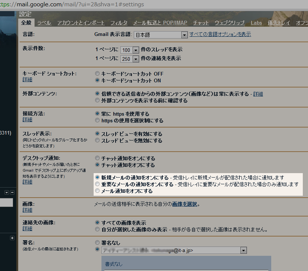Open 詳細 link under キーボード ショートカット
The image size is (308, 271).
point(27,80)
